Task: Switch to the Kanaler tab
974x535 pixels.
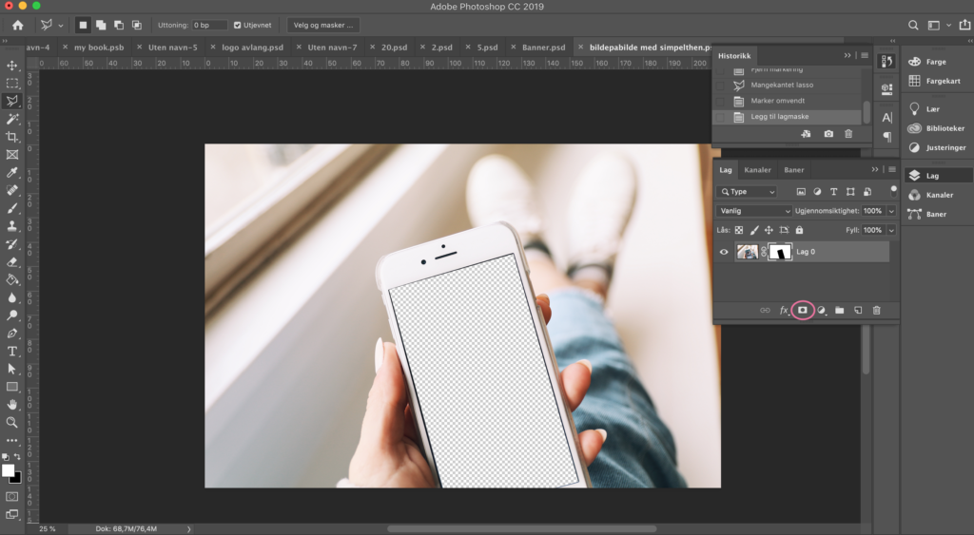Action: pyautogui.click(x=757, y=170)
